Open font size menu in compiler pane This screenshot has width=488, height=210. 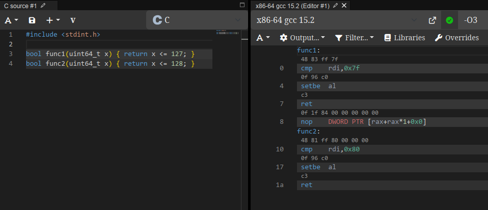pyautogui.click(x=263, y=38)
